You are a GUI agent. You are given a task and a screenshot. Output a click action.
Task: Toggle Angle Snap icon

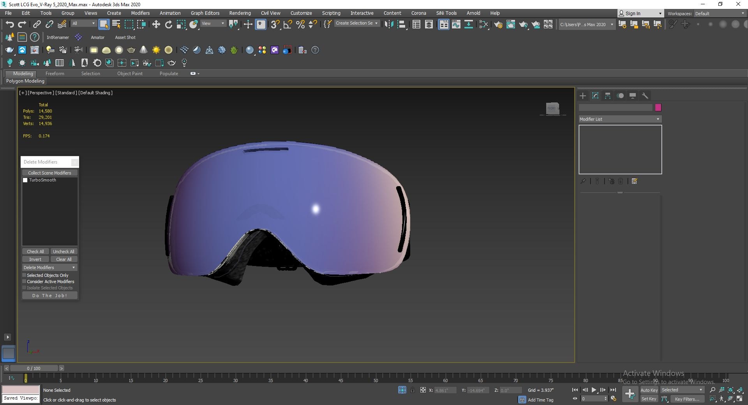288,25
